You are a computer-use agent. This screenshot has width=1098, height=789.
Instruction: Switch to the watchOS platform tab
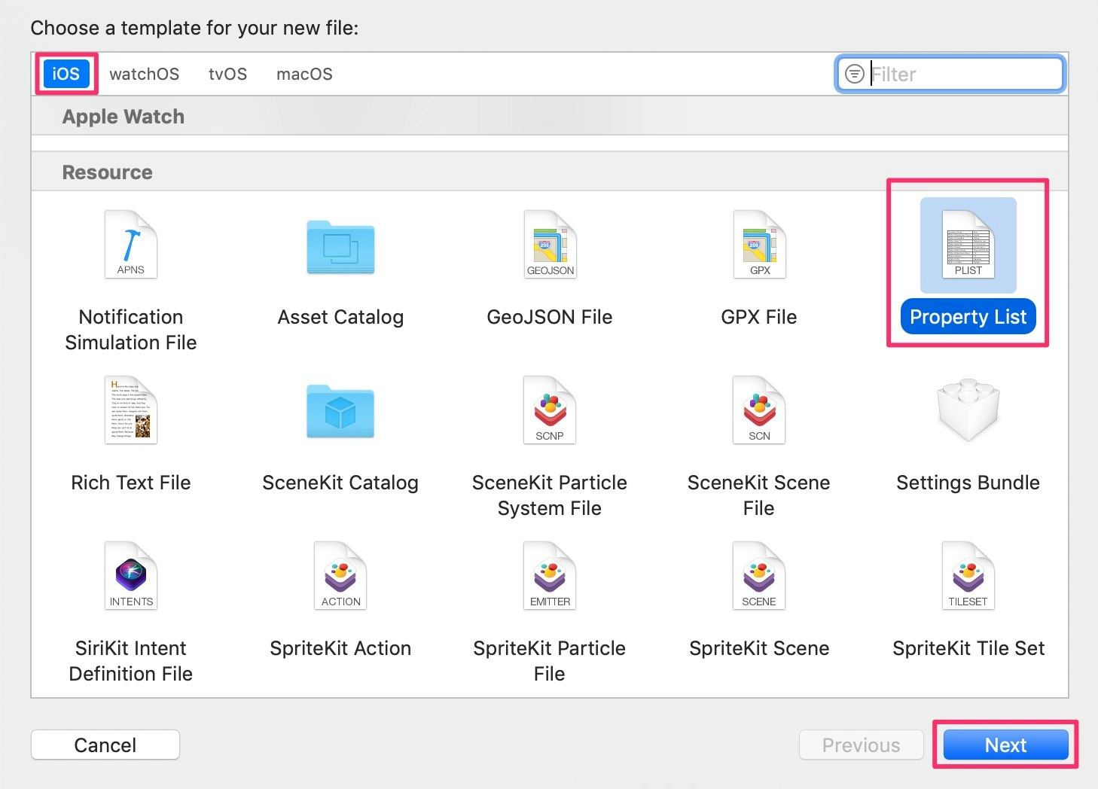(145, 74)
